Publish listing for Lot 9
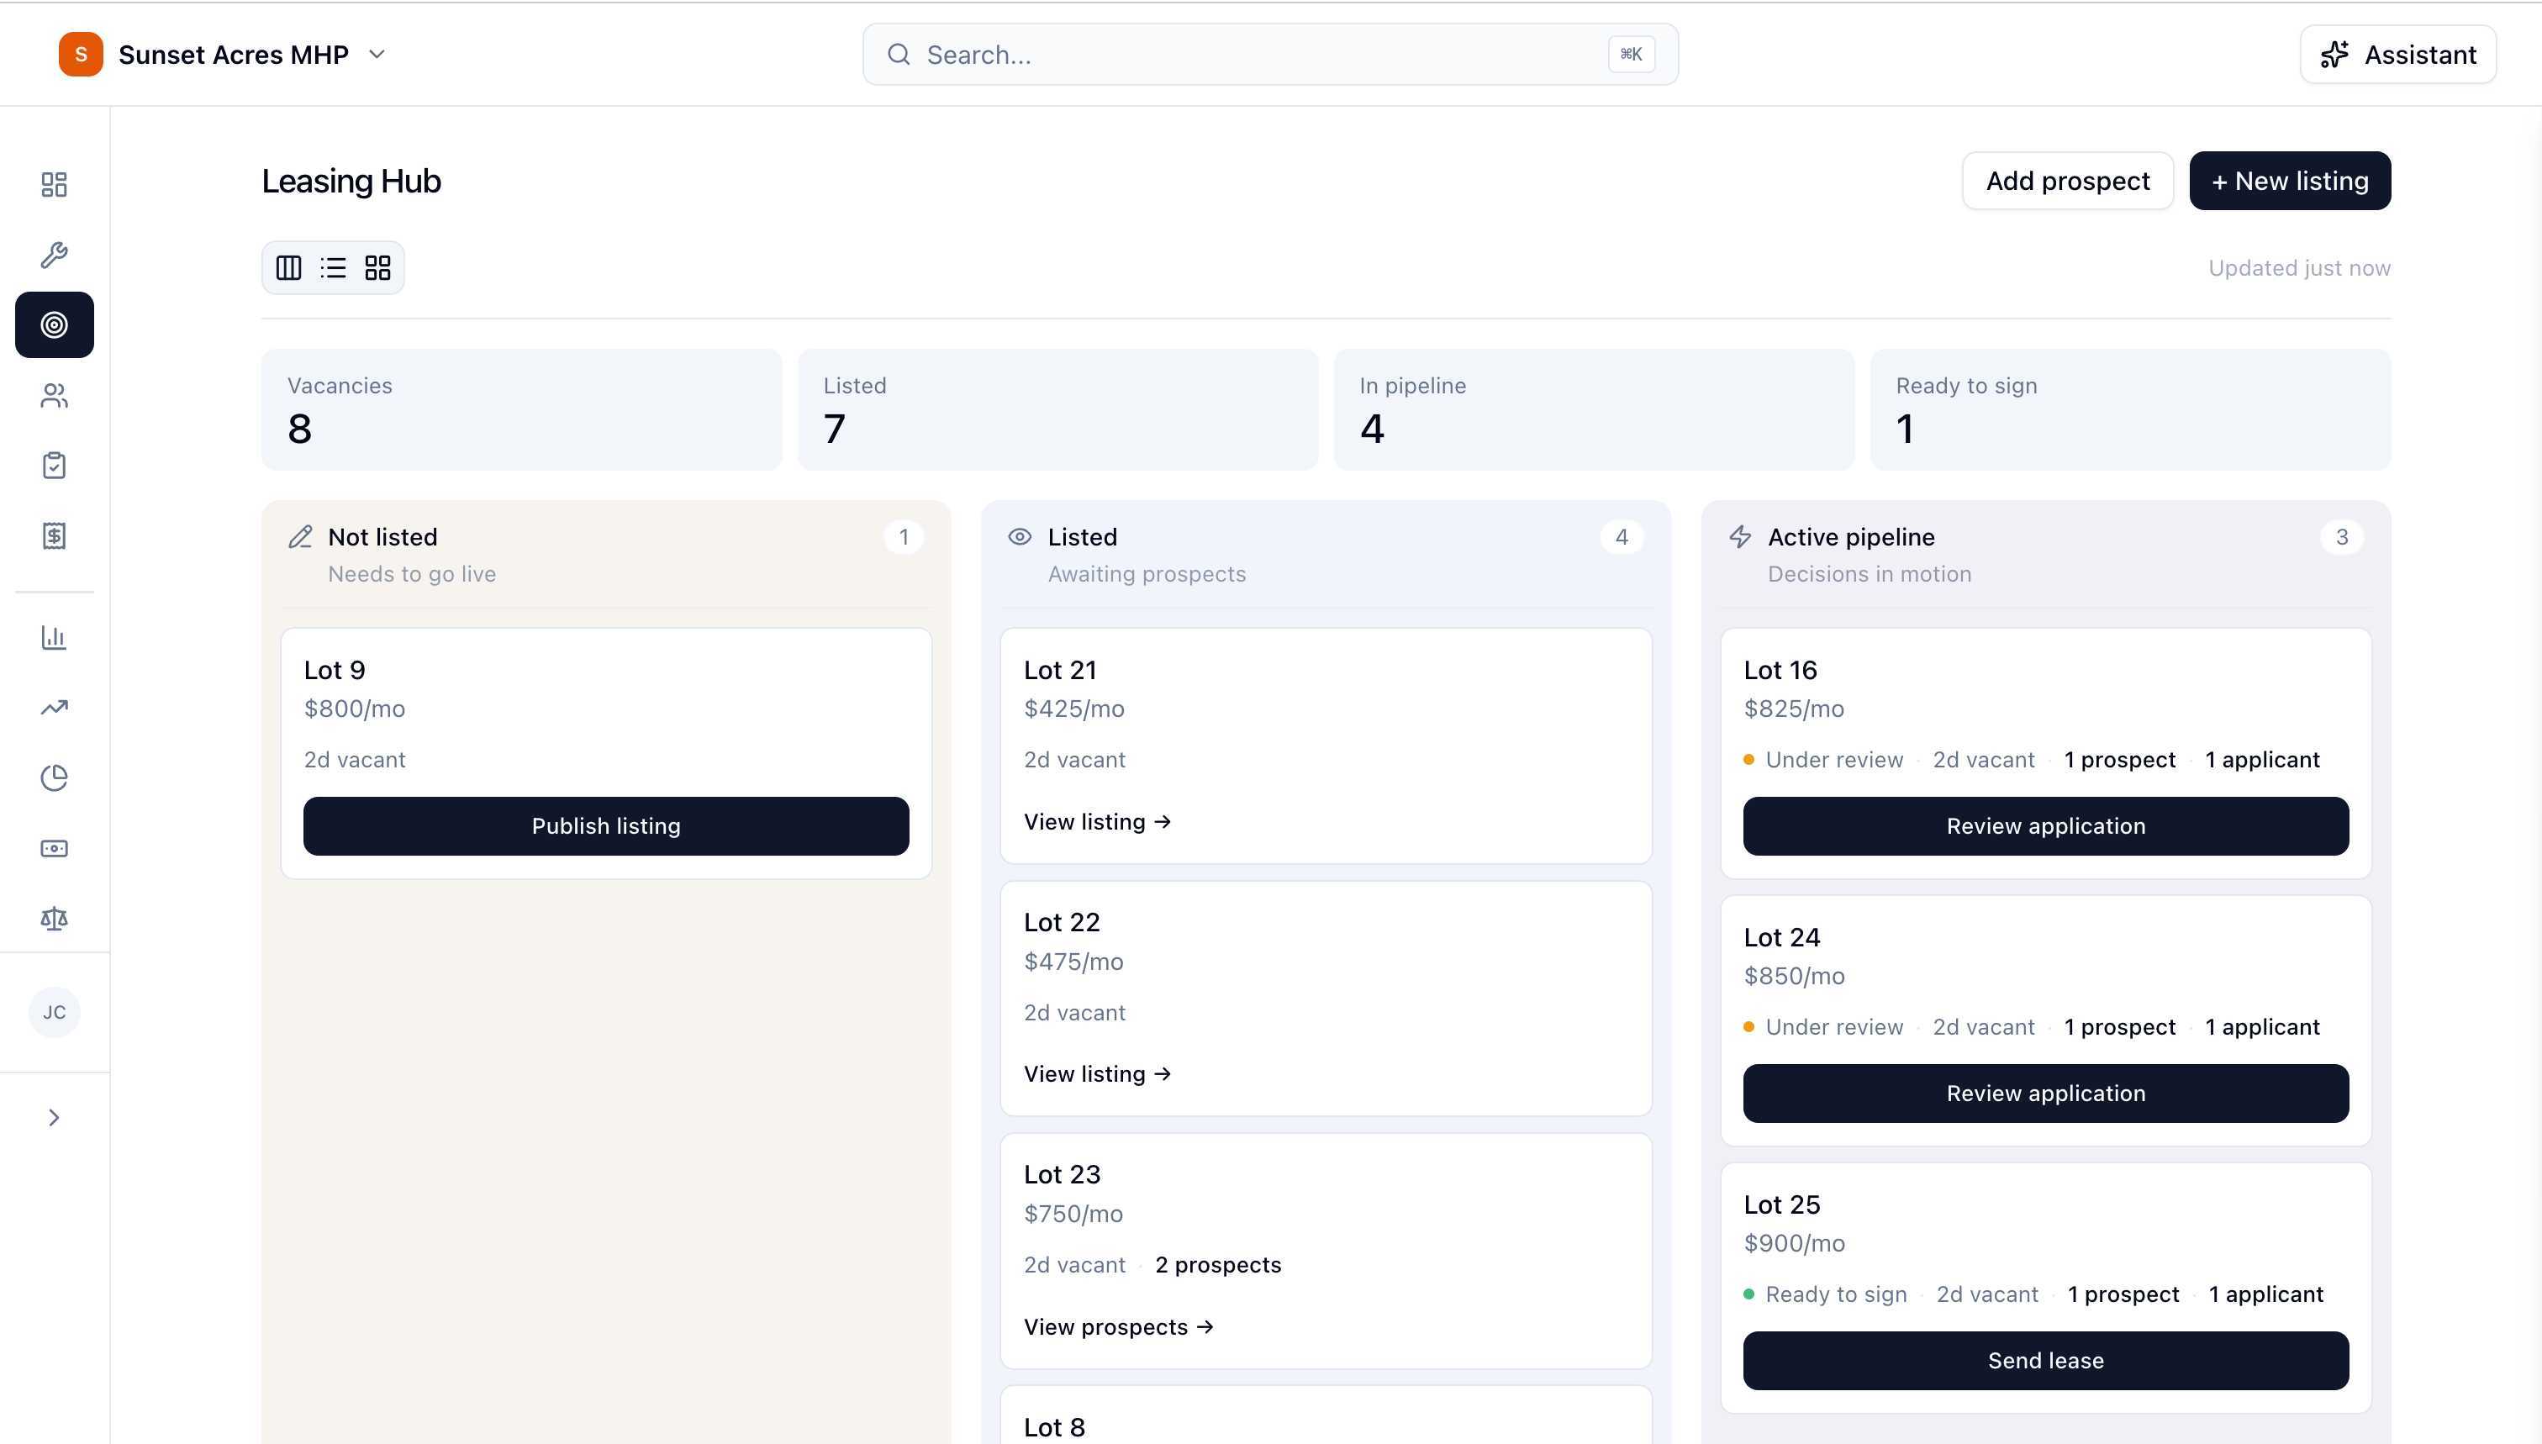 pyautogui.click(x=606, y=826)
